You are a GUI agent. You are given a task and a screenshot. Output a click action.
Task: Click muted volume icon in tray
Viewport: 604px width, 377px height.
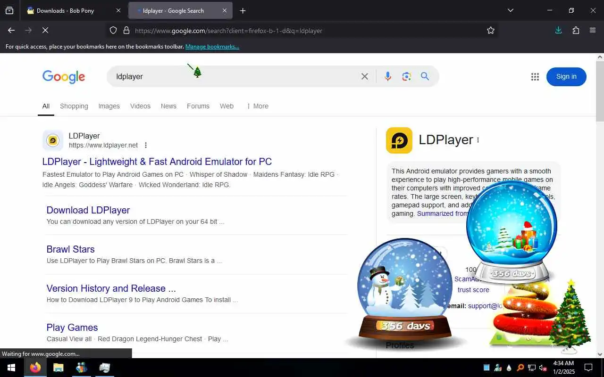point(543,368)
